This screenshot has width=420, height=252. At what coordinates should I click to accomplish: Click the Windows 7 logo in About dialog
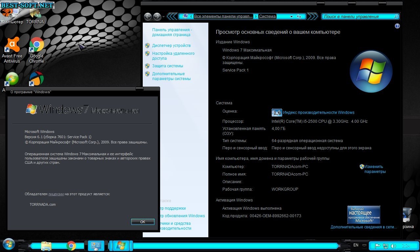83,109
